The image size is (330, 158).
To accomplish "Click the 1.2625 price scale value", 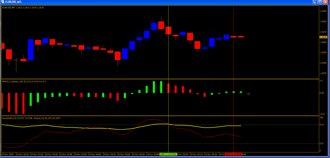I will [323, 22].
